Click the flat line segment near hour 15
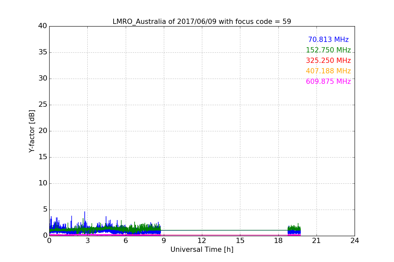The image size is (394, 262). coord(240,230)
